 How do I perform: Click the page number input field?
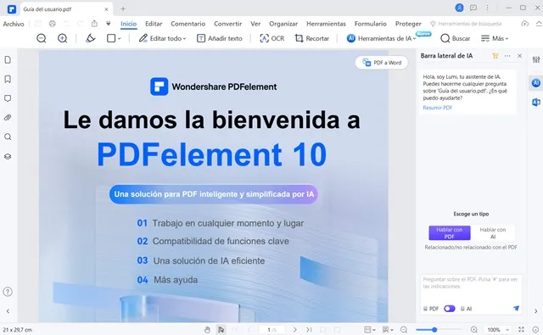click(272, 330)
